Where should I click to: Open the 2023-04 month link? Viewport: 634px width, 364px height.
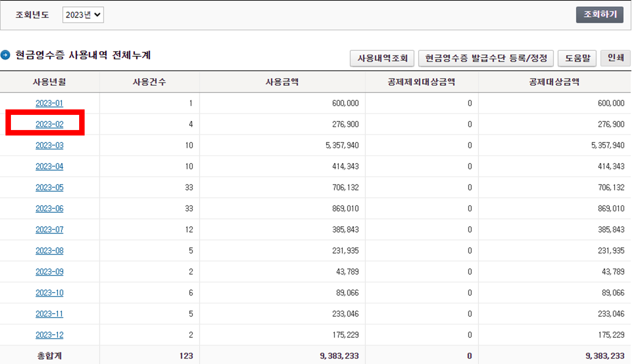[x=49, y=166]
